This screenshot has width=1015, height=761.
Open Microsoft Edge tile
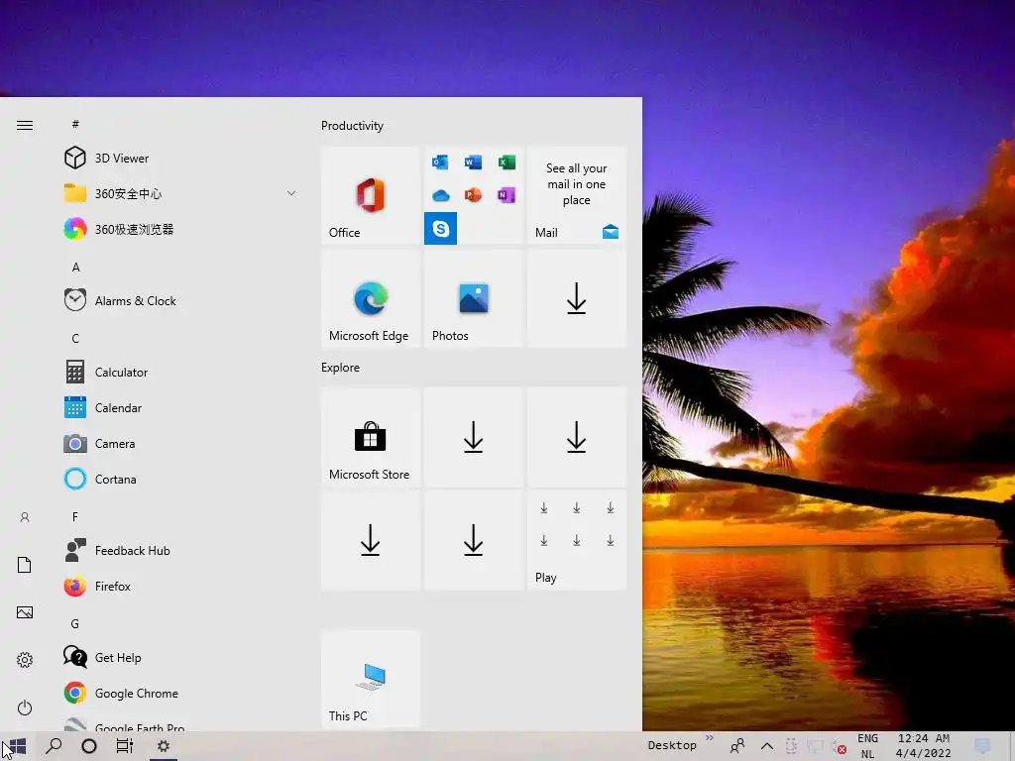371,298
